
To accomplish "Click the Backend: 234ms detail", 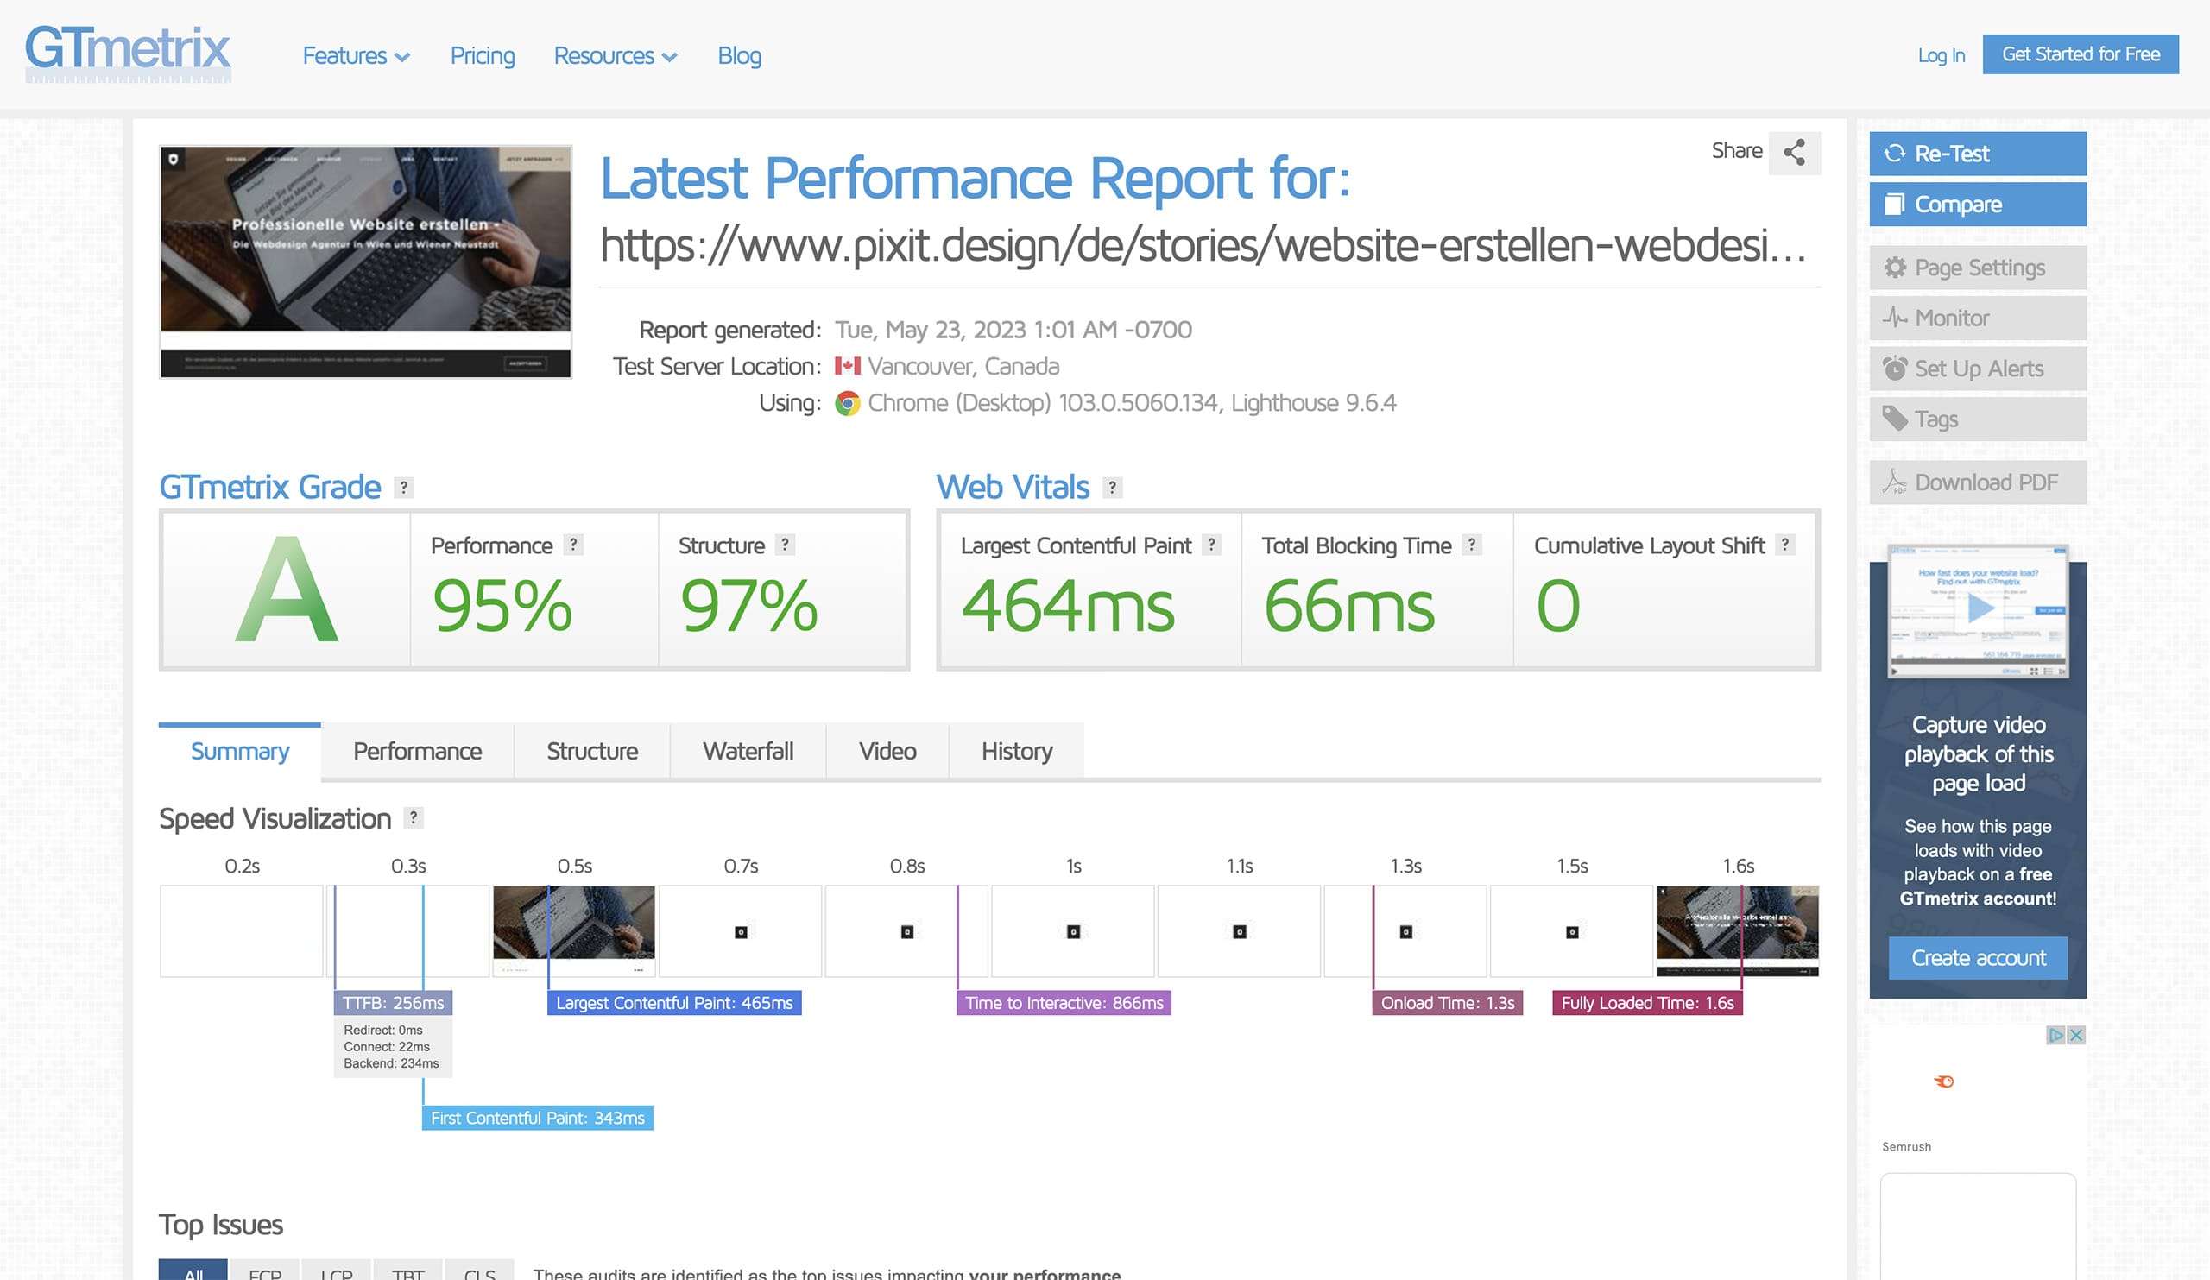I will [x=391, y=1063].
